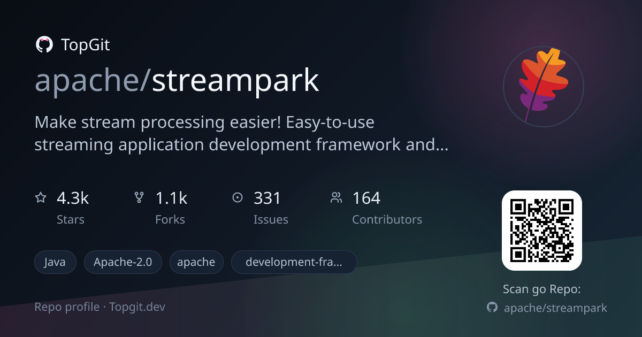Image resolution: width=642 pixels, height=337 pixels.
Task: Click the 4.3k stars count
Action: click(x=73, y=198)
